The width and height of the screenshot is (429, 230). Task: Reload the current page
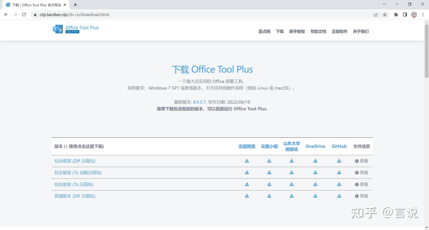[24, 14]
